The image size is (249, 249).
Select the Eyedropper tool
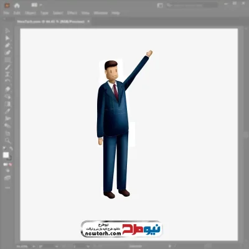[x=7, y=111]
